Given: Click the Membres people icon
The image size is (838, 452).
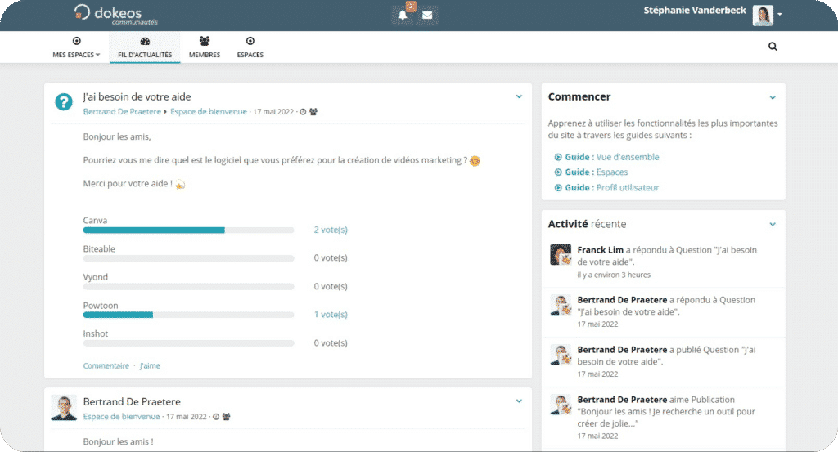Looking at the screenshot, I should coord(204,41).
